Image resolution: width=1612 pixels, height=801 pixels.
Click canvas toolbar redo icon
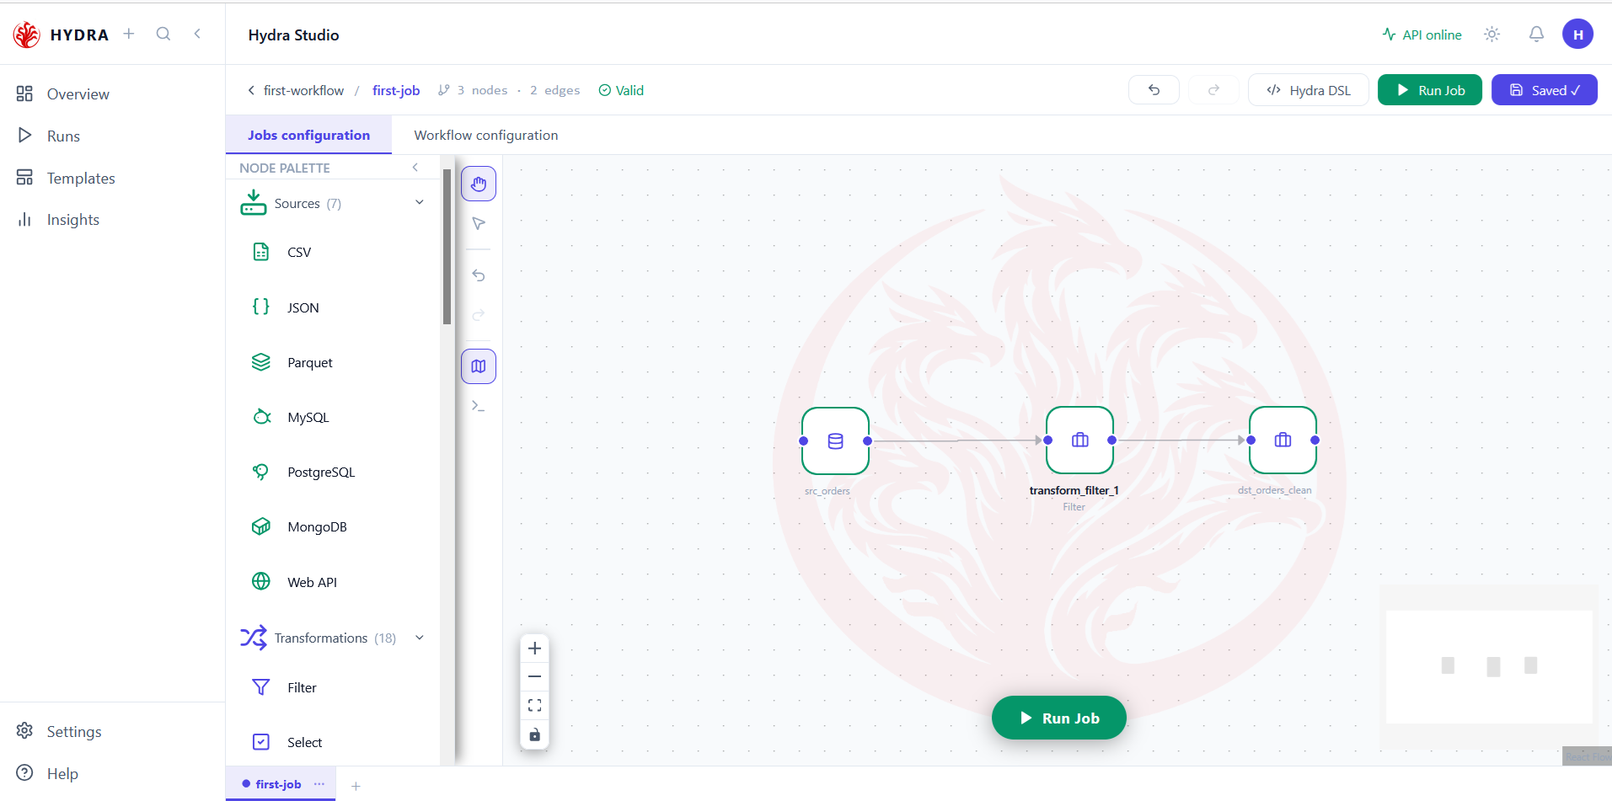(x=479, y=315)
